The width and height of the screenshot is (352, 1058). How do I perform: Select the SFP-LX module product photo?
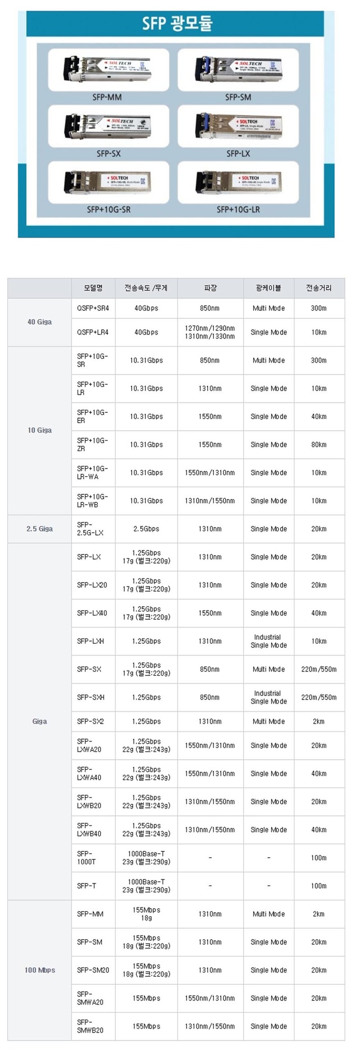[238, 126]
